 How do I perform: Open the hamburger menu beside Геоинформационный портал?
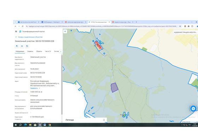pos(16,31)
